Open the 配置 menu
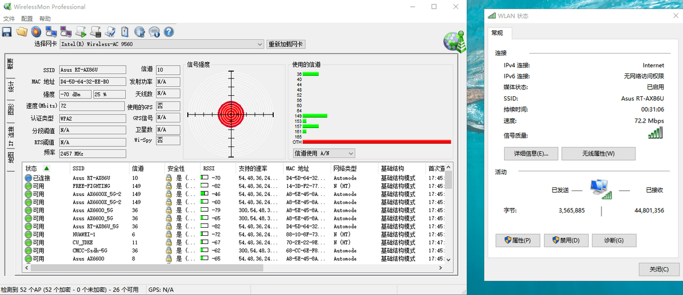Screen dimensions: 683x295 coord(27,19)
